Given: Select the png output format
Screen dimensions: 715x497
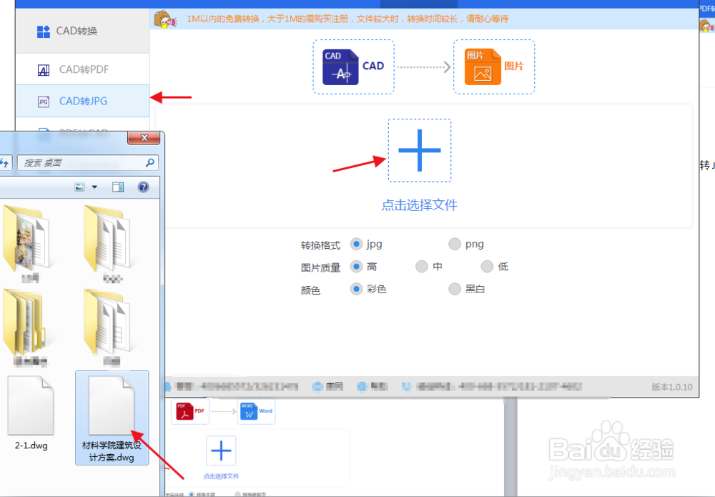Looking at the screenshot, I should pos(455,244).
